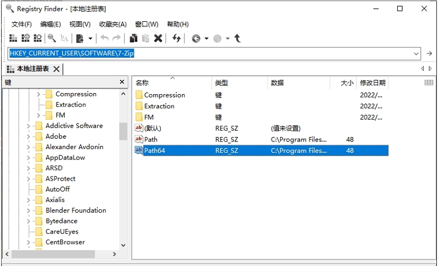Click the Forward navigation icon

[217, 39]
